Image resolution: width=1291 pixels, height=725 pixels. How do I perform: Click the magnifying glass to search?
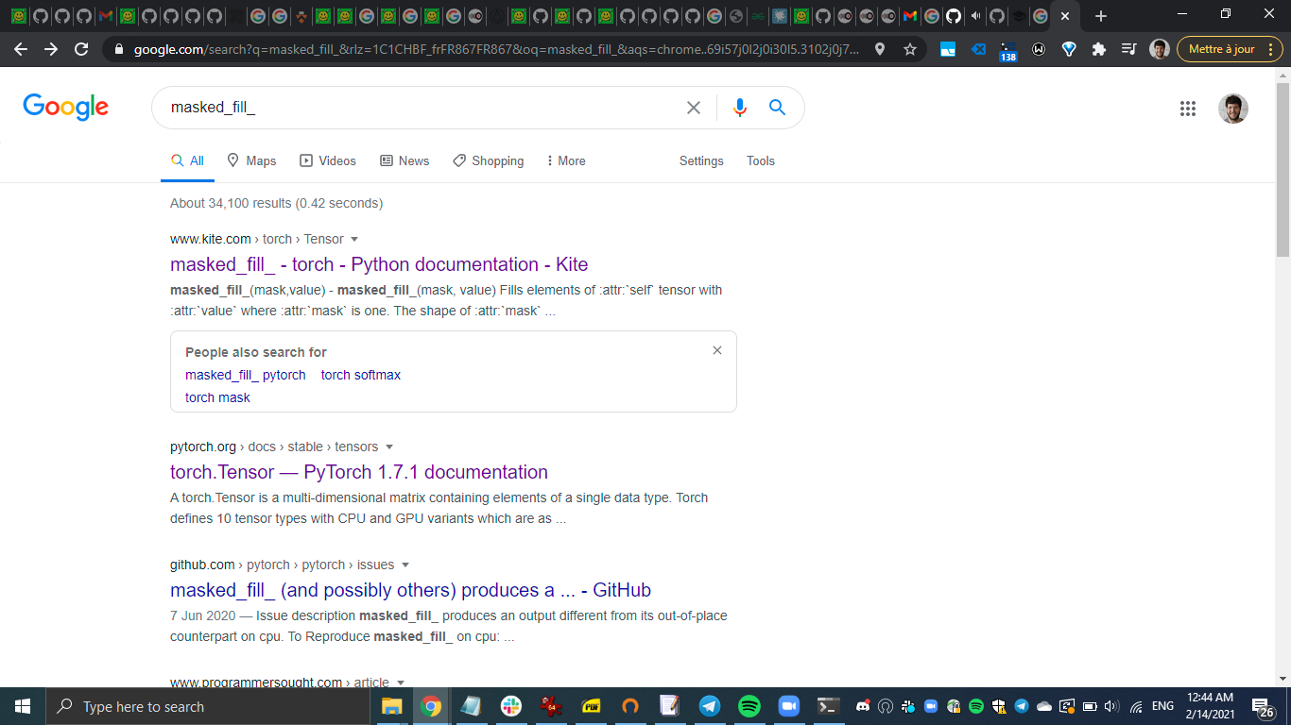777,108
